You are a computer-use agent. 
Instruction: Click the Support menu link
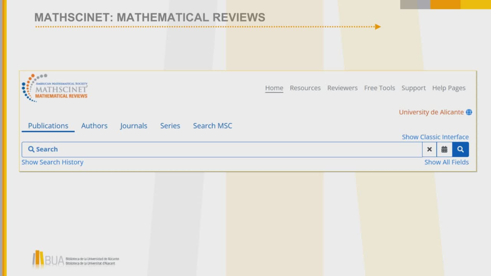point(414,88)
